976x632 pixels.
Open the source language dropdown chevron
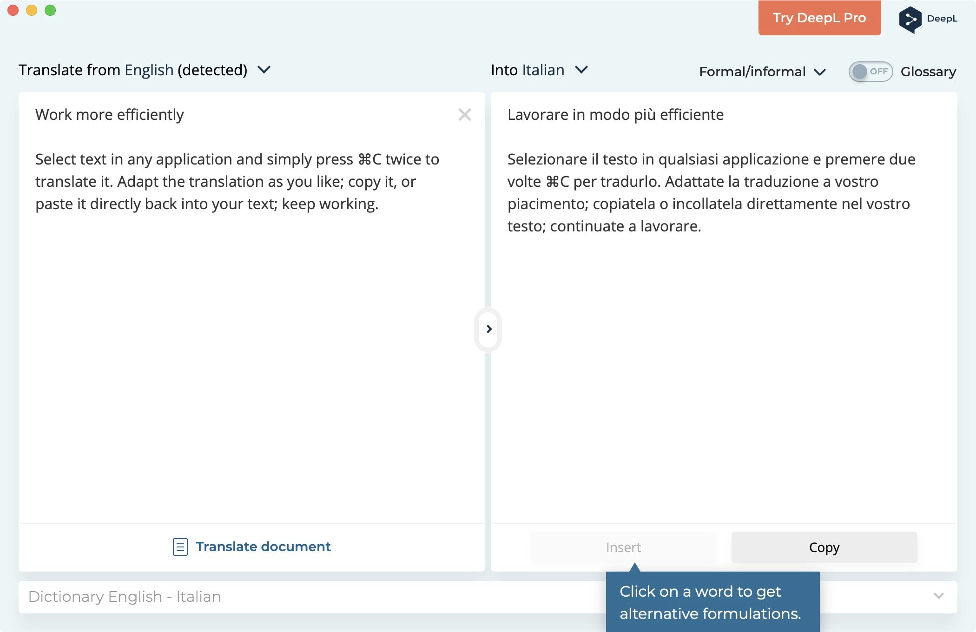coord(264,70)
